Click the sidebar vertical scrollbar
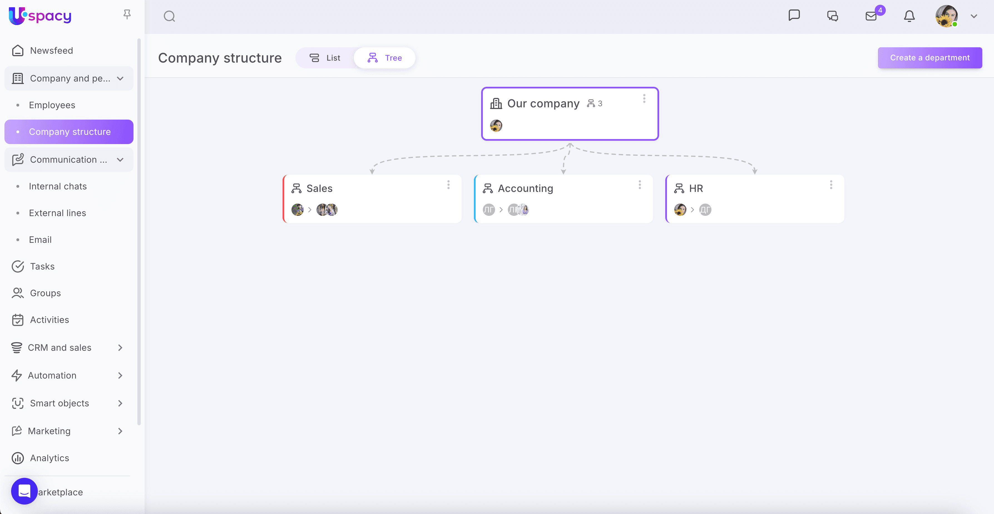Image resolution: width=994 pixels, height=514 pixels. click(139, 231)
